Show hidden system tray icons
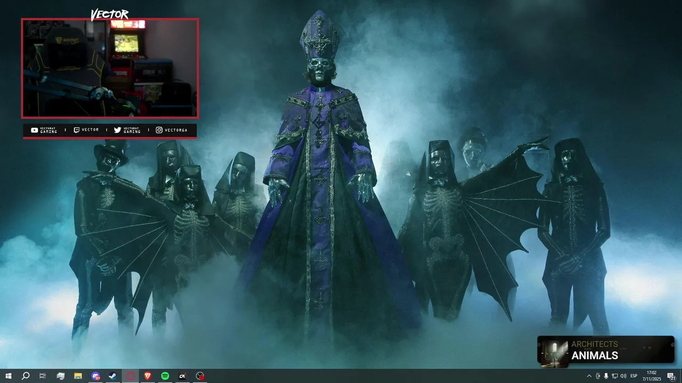The image size is (682, 383). 589,376
